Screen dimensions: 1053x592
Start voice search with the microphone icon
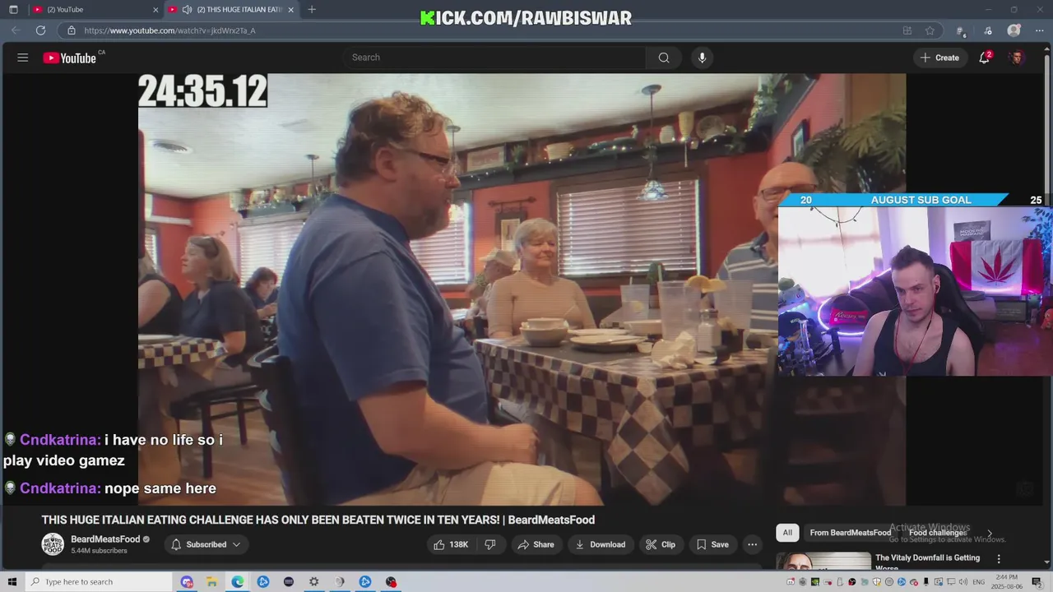pyautogui.click(x=702, y=58)
